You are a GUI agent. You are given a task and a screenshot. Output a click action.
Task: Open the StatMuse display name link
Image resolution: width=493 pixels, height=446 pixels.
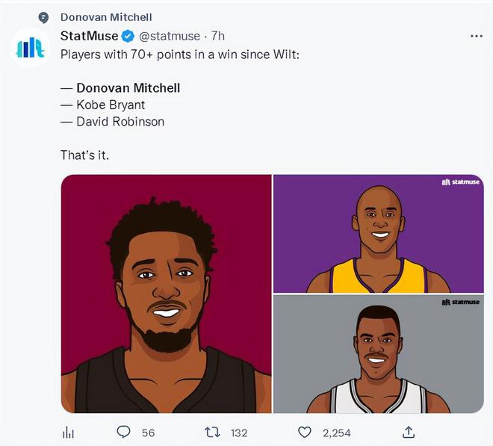pyautogui.click(x=90, y=36)
